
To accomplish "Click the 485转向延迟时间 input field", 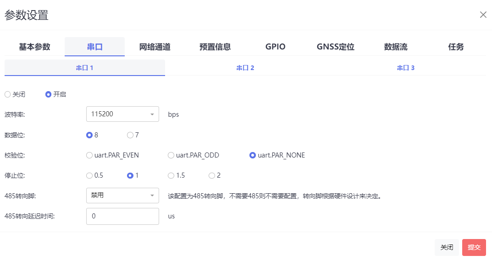I will pos(122,216).
